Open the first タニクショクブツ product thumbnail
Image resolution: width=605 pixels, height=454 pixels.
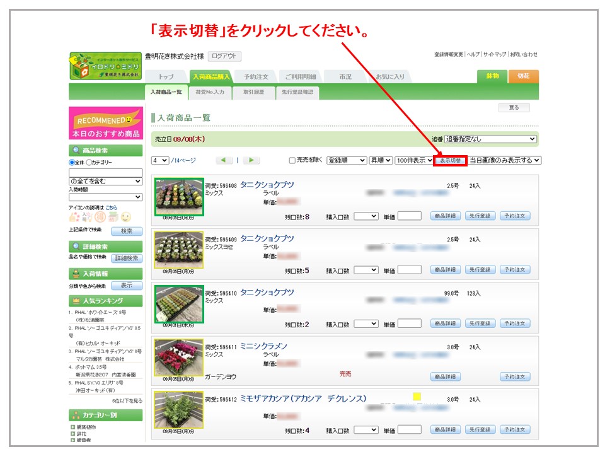pyautogui.click(x=179, y=197)
